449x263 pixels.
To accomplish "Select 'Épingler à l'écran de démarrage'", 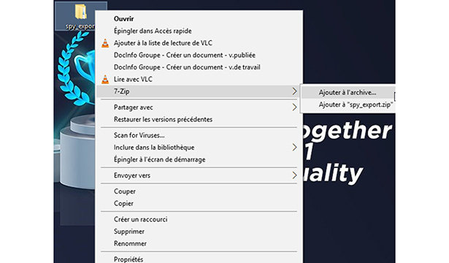I will point(159,159).
